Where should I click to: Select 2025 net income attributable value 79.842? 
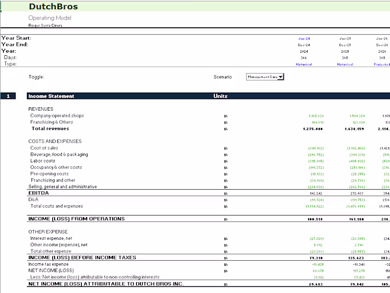tap(357, 284)
